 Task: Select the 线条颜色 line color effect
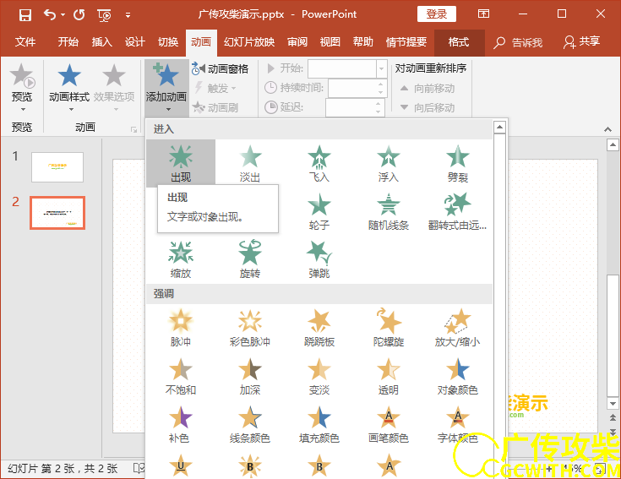[x=250, y=424]
